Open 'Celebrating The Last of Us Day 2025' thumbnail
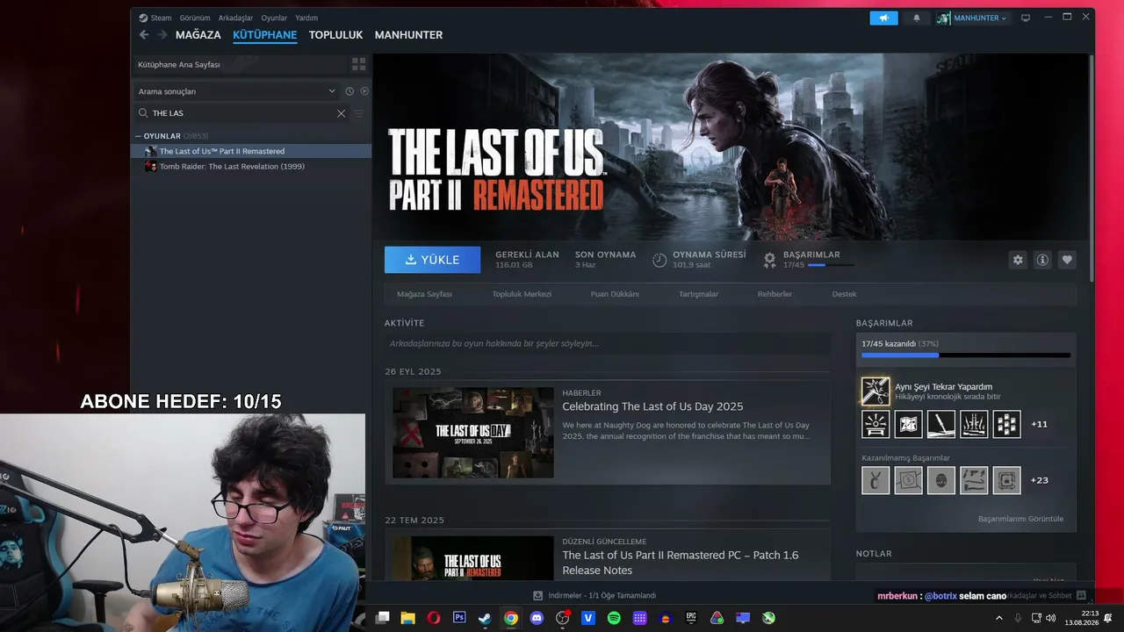 473,433
